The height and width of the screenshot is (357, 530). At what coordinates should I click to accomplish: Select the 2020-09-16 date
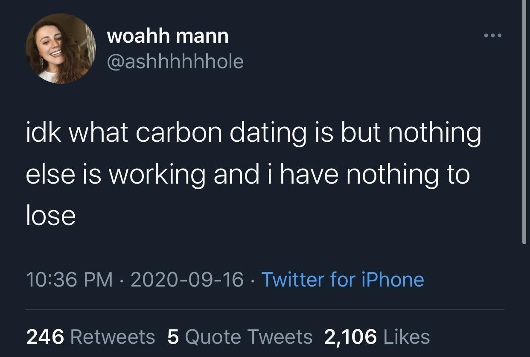tap(187, 279)
